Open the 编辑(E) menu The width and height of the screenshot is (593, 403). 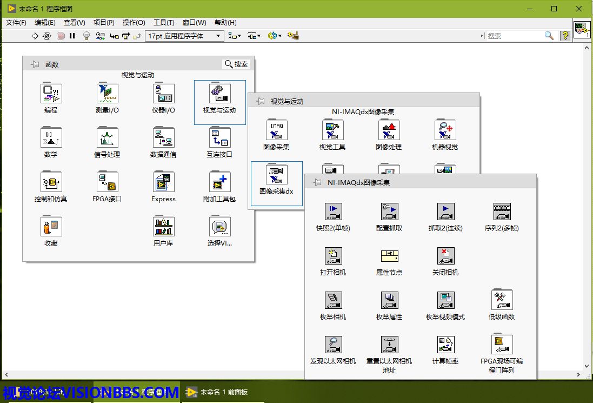point(45,23)
